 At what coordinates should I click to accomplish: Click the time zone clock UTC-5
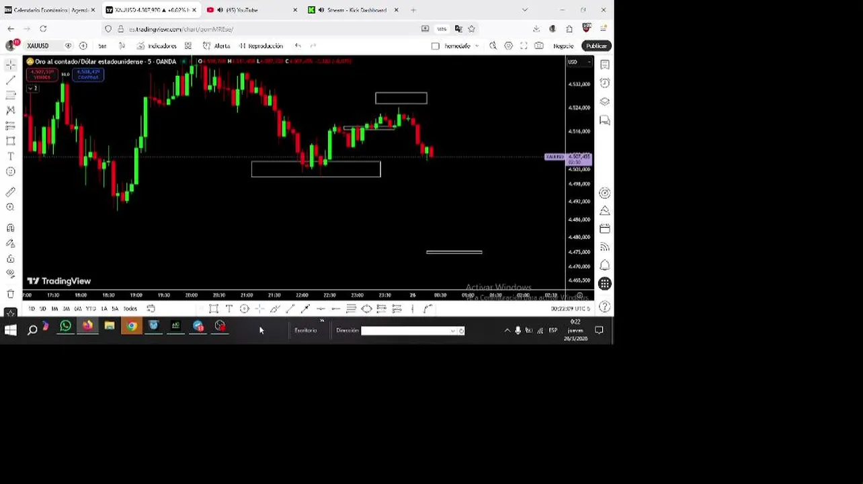pos(571,309)
